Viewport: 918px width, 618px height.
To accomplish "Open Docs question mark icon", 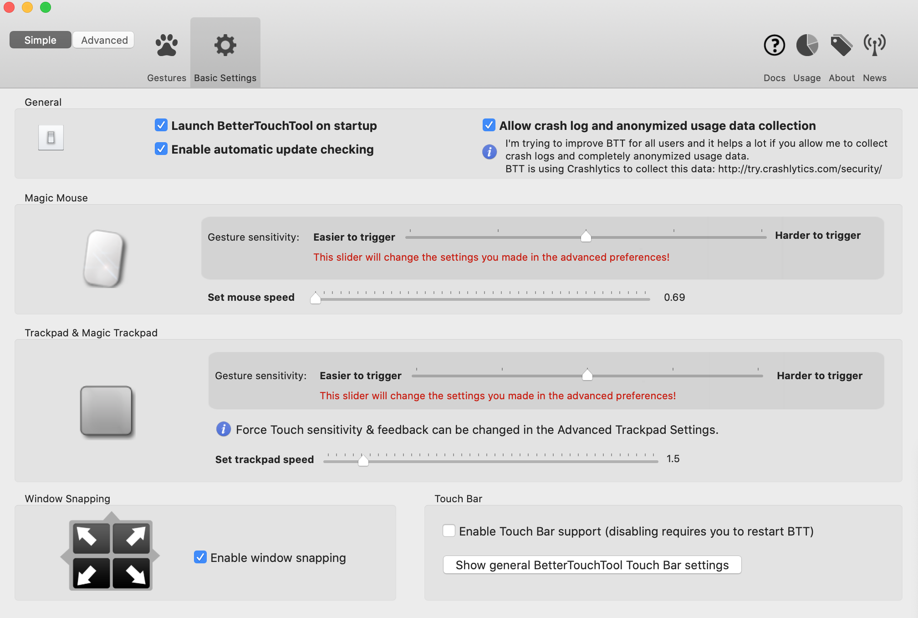I will tap(775, 45).
